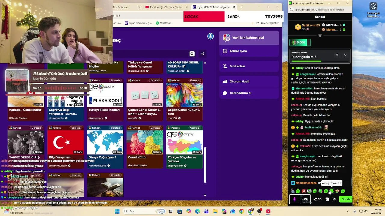385x216 pixels.
Task: Open Microsoft Teams from taskbar
Action: [206, 211]
